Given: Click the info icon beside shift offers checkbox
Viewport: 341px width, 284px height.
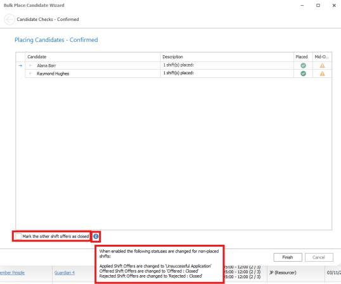Looking at the screenshot, I should (96, 236).
